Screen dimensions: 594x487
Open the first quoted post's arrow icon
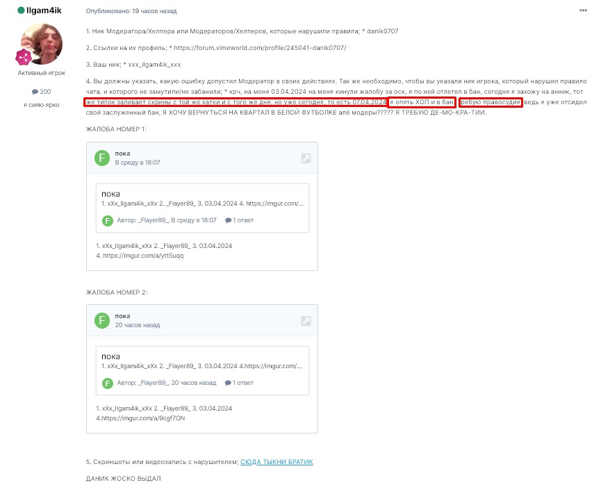coord(306,158)
